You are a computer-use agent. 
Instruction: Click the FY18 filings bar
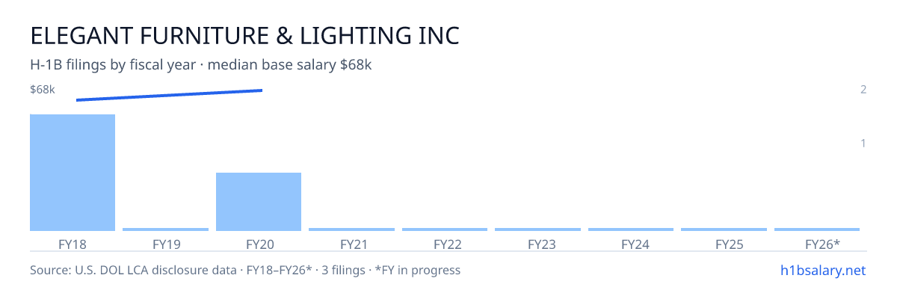(x=73, y=173)
